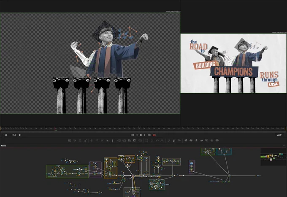Add a Spot Light node
This screenshot has height=197, width=287.
coord(212,141)
